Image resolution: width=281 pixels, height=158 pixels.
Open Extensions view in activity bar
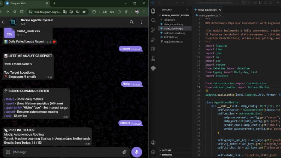(x=153, y=49)
